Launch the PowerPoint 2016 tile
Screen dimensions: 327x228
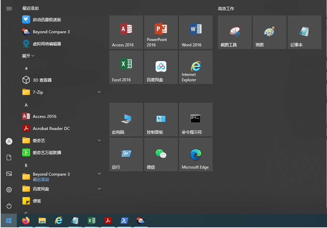161,32
